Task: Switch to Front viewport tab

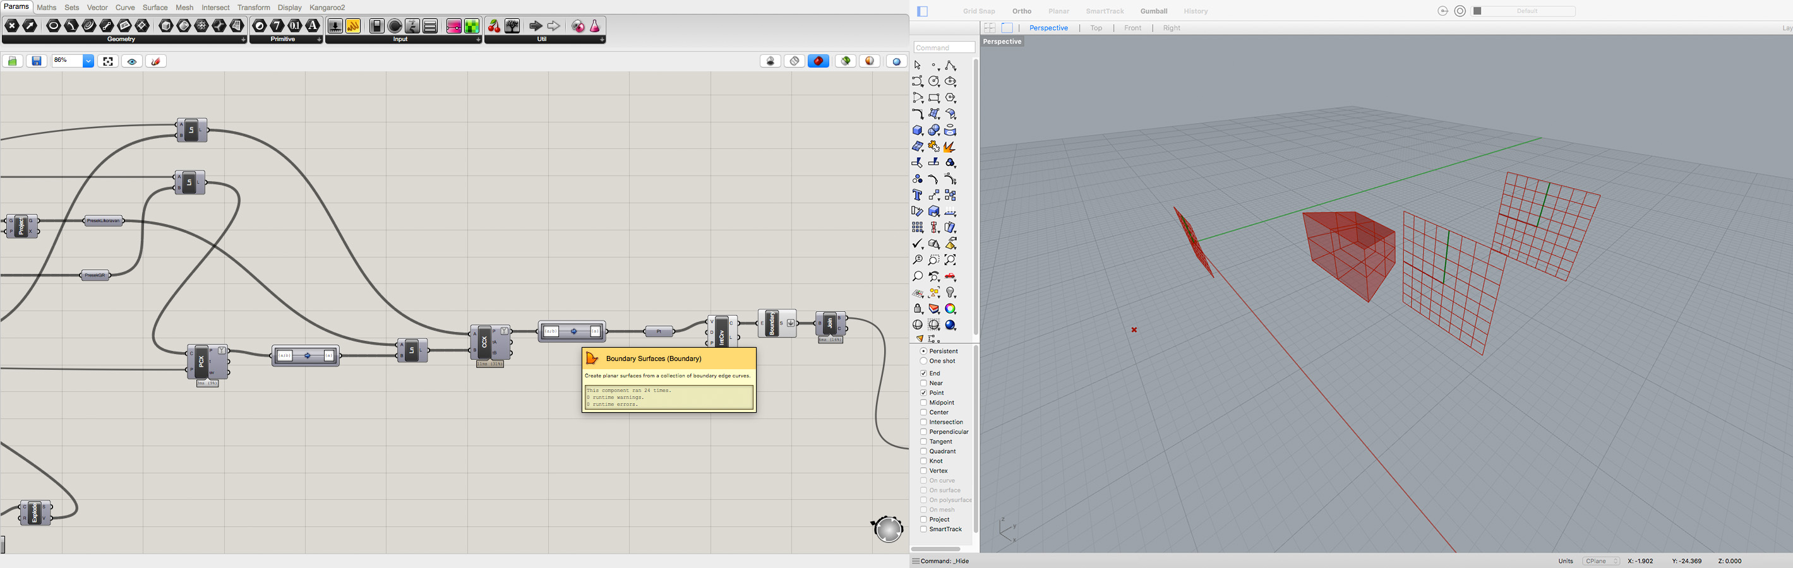Action: (x=1132, y=28)
